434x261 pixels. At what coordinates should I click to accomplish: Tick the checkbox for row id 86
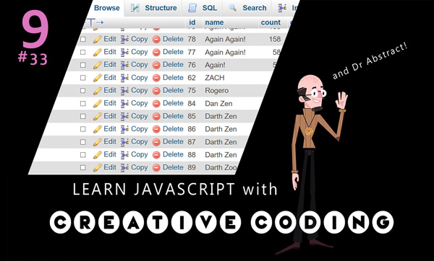pos(83,129)
